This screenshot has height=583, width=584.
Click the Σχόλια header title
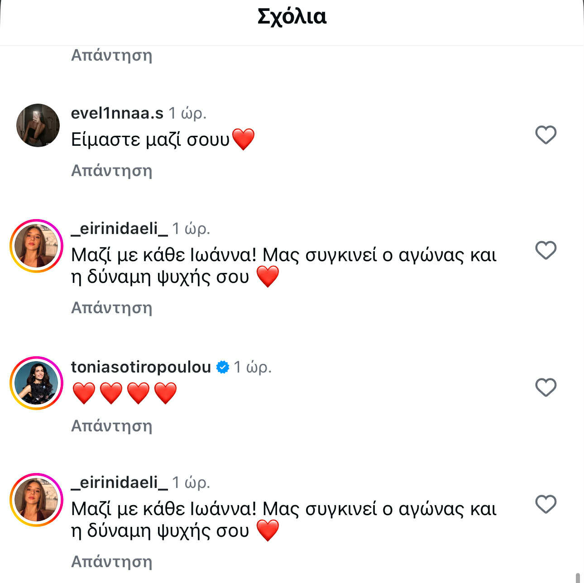coord(292,17)
